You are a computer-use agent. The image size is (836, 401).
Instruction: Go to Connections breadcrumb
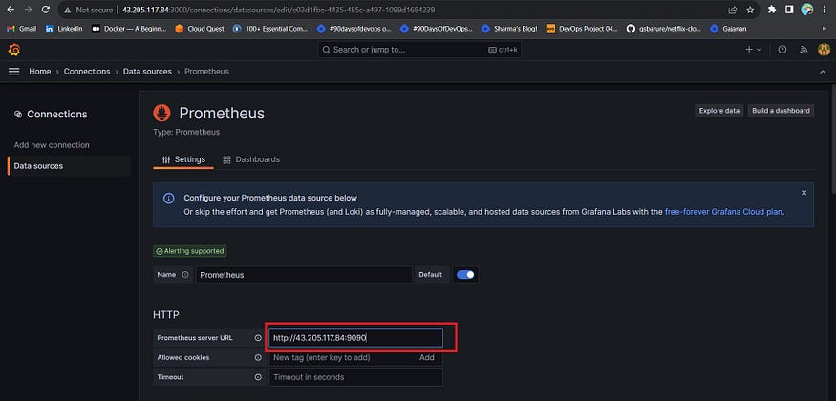pos(87,72)
